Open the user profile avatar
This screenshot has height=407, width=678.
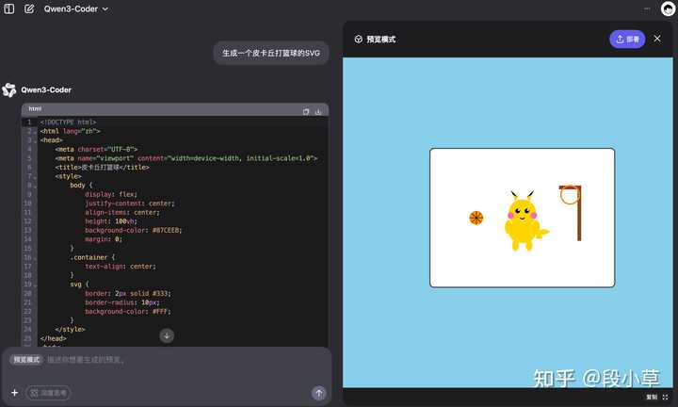668,8
